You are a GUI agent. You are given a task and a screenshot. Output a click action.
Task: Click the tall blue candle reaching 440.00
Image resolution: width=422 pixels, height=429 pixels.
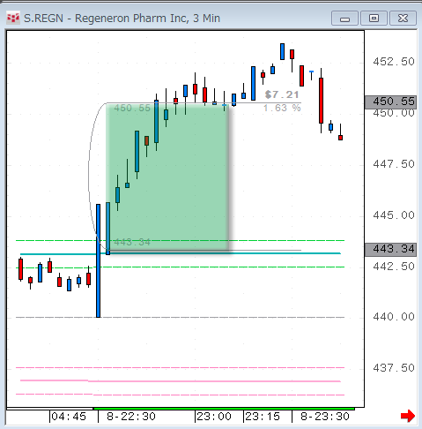click(98, 260)
